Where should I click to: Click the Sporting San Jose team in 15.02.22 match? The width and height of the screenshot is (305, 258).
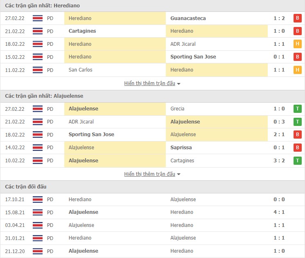(193, 57)
